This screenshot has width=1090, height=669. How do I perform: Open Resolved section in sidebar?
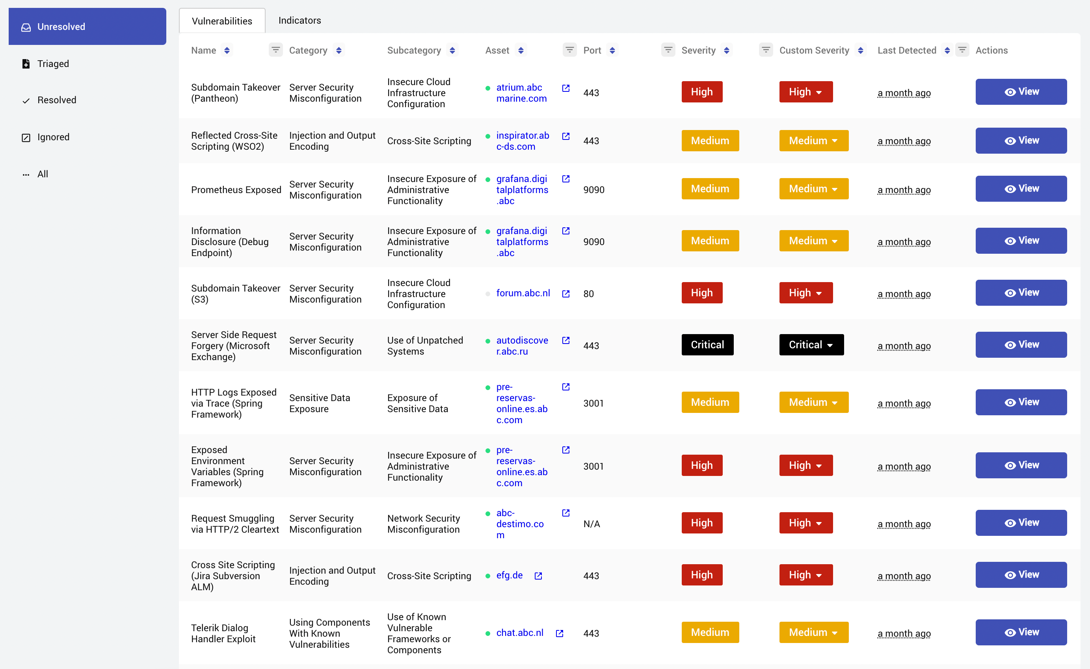coord(56,100)
